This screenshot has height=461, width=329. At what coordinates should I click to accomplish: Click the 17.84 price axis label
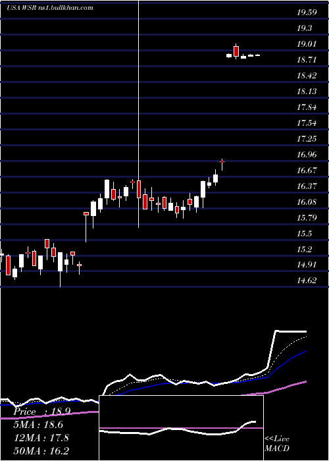pos(307,107)
